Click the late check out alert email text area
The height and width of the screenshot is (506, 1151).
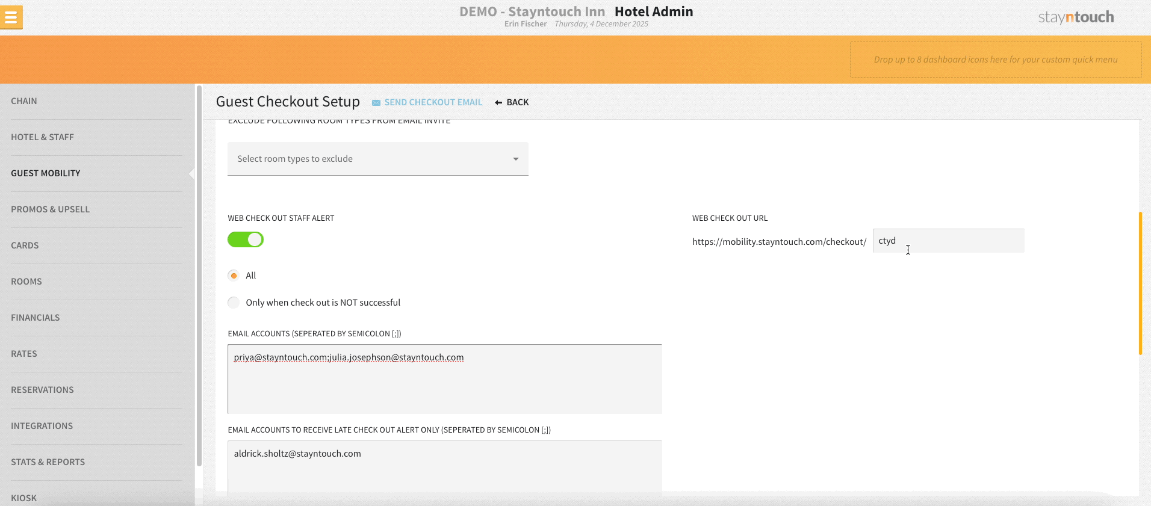click(x=445, y=468)
